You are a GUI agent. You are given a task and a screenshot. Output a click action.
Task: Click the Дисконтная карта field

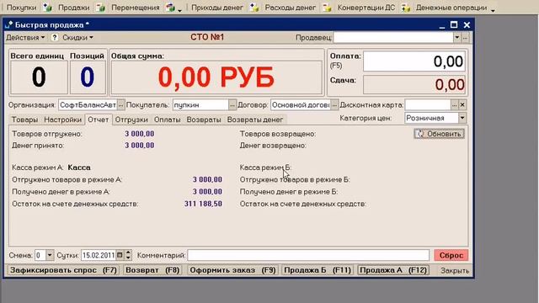tap(428, 104)
